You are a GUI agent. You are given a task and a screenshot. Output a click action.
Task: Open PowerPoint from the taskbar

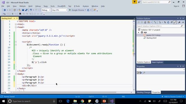coord(104,101)
